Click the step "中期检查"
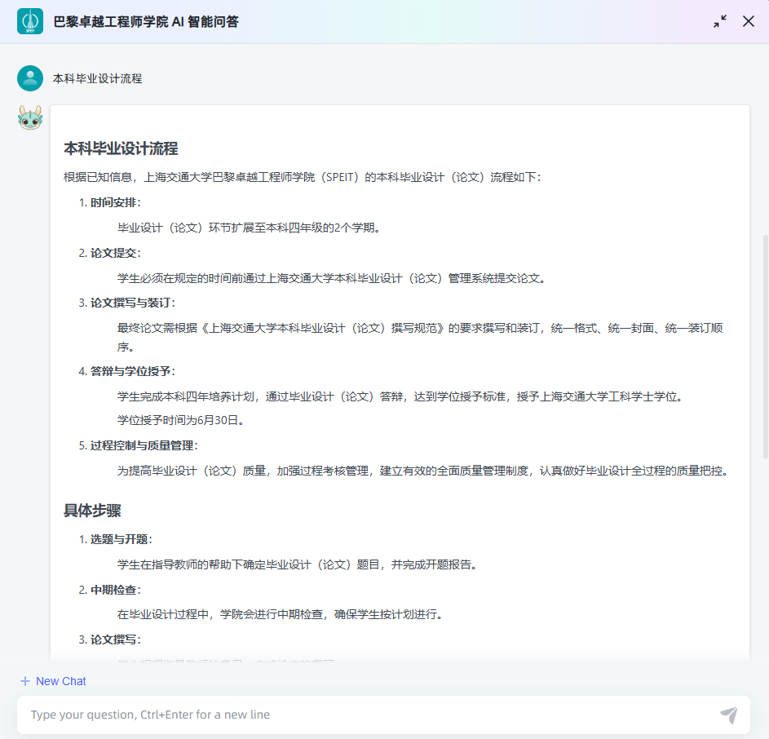This screenshot has width=769, height=739. pos(115,590)
